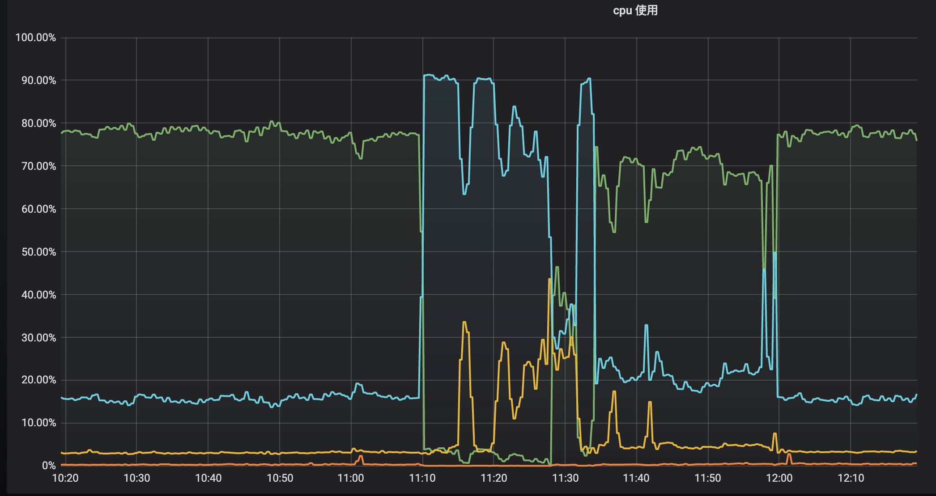936x496 pixels.
Task: Click the 11:50 time axis label
Action: tap(708, 478)
